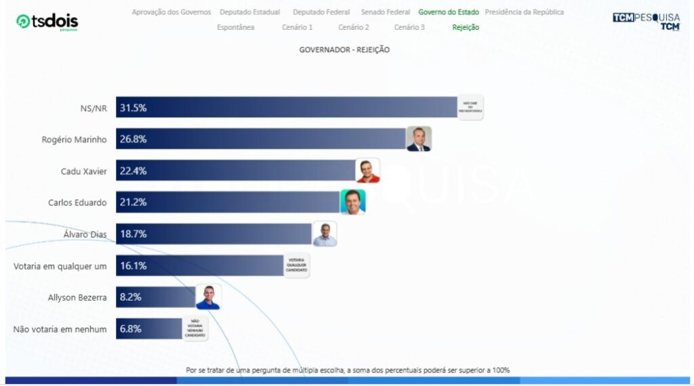Select the Espontânea sub-tab

pyautogui.click(x=235, y=27)
